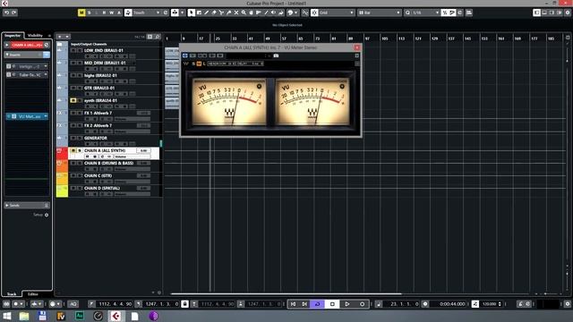Toggle the Cycle loop button in transport
573x322 pixels.
coord(318,304)
